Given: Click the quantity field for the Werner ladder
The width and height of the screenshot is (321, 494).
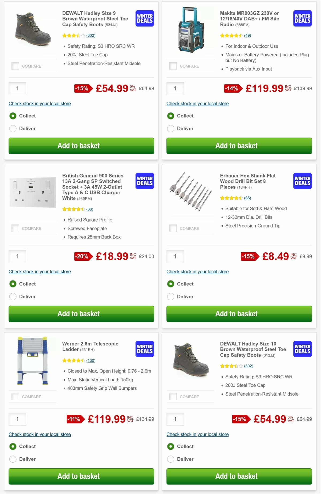Looking at the screenshot, I should tap(17, 419).
